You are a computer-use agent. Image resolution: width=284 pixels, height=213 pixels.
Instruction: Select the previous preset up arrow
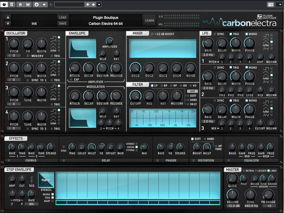[8, 17]
